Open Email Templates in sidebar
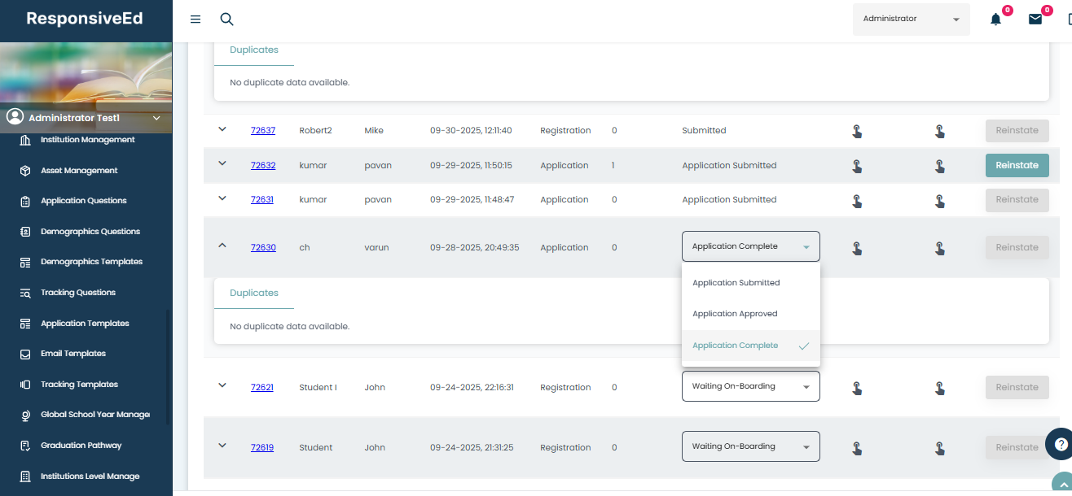This screenshot has width=1072, height=496. (73, 354)
